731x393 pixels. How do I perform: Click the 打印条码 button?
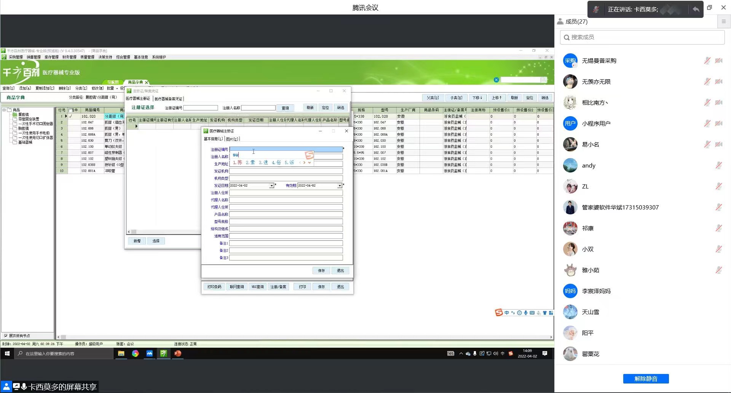pyautogui.click(x=214, y=287)
